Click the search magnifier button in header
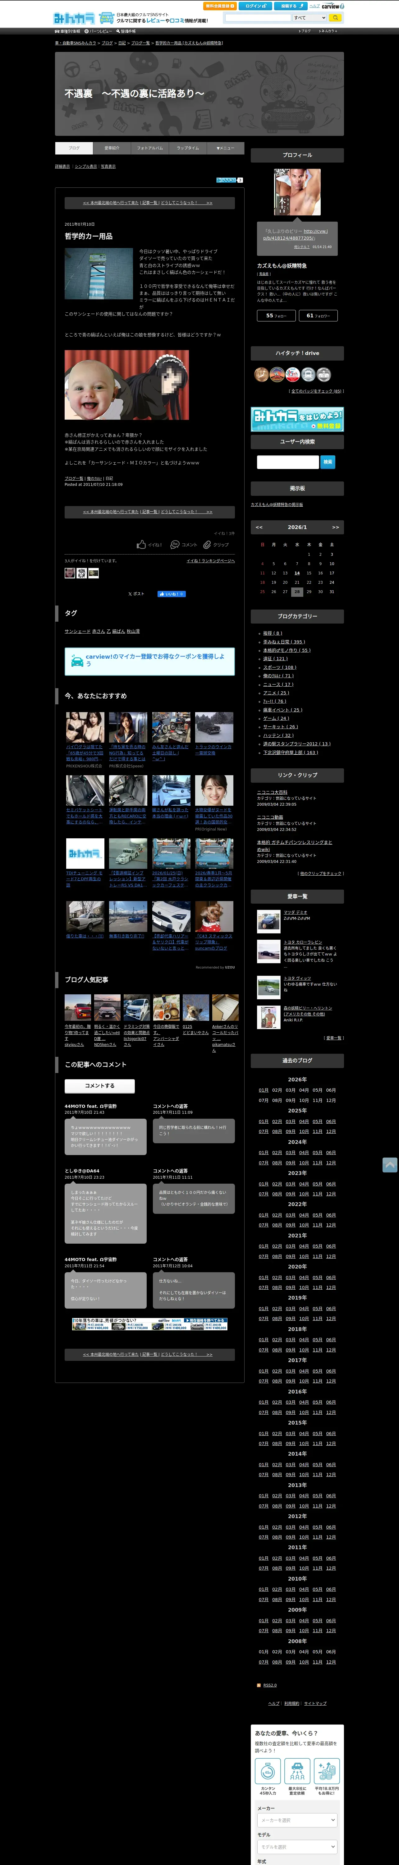The width and height of the screenshot is (399, 1865). [x=335, y=17]
